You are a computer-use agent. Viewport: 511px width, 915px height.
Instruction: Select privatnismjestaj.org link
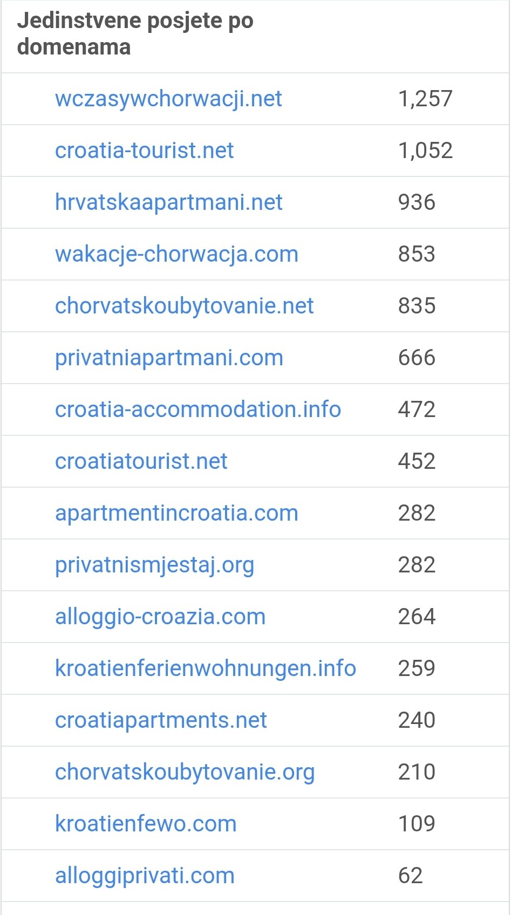154,565
